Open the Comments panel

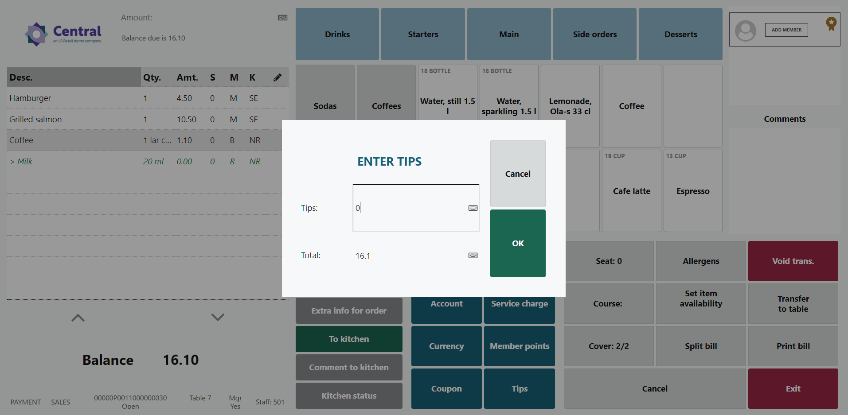click(785, 119)
